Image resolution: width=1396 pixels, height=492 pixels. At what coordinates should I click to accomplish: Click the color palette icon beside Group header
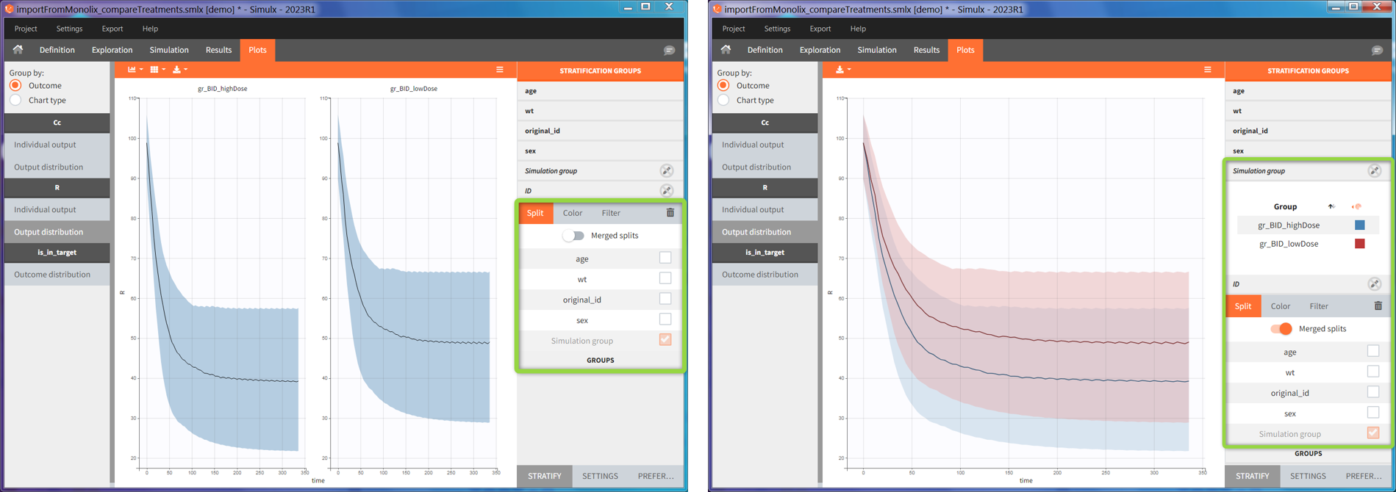[1356, 206]
